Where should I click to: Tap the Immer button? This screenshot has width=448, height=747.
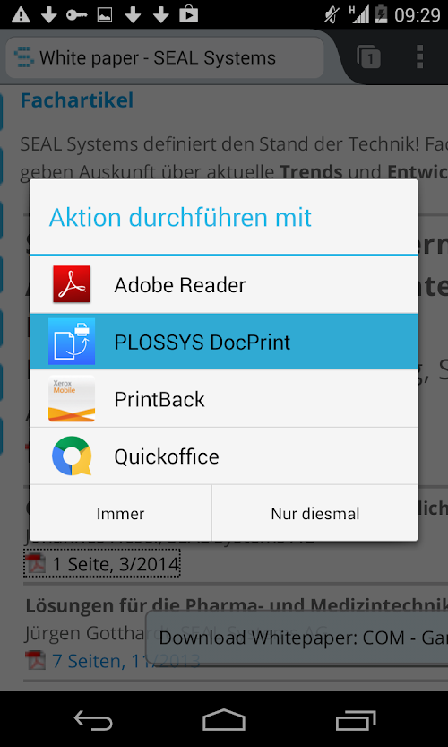(120, 513)
